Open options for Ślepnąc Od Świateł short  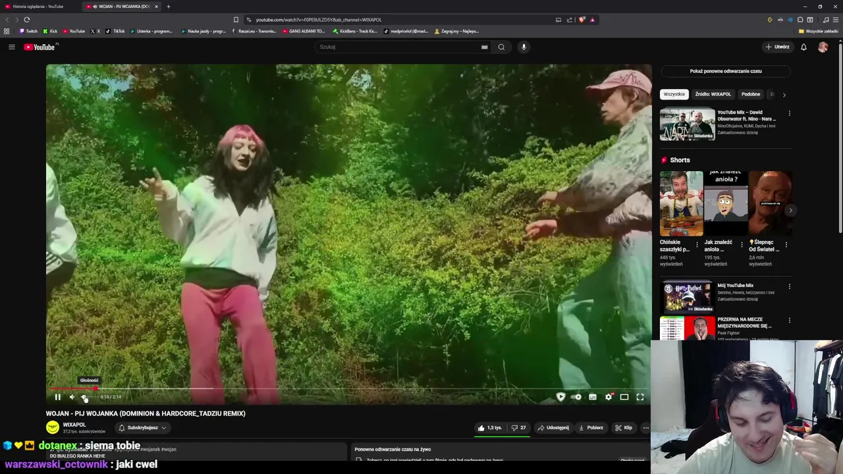tap(786, 244)
